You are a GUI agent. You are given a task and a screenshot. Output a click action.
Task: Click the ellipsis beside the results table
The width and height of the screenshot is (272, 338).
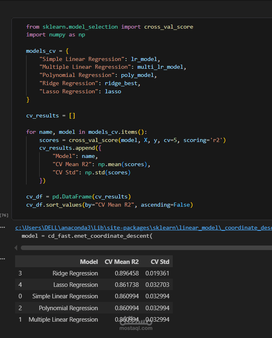[3, 259]
